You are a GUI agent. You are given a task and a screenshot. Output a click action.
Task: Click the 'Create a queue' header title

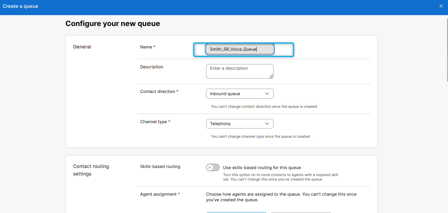[20, 6]
